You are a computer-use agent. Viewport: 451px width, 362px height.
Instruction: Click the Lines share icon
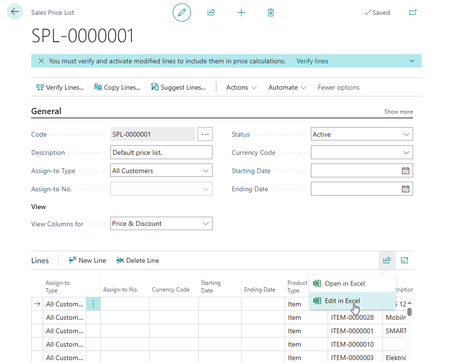[x=387, y=260]
